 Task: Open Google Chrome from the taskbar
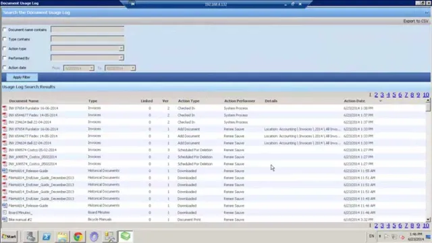[x=78, y=236]
